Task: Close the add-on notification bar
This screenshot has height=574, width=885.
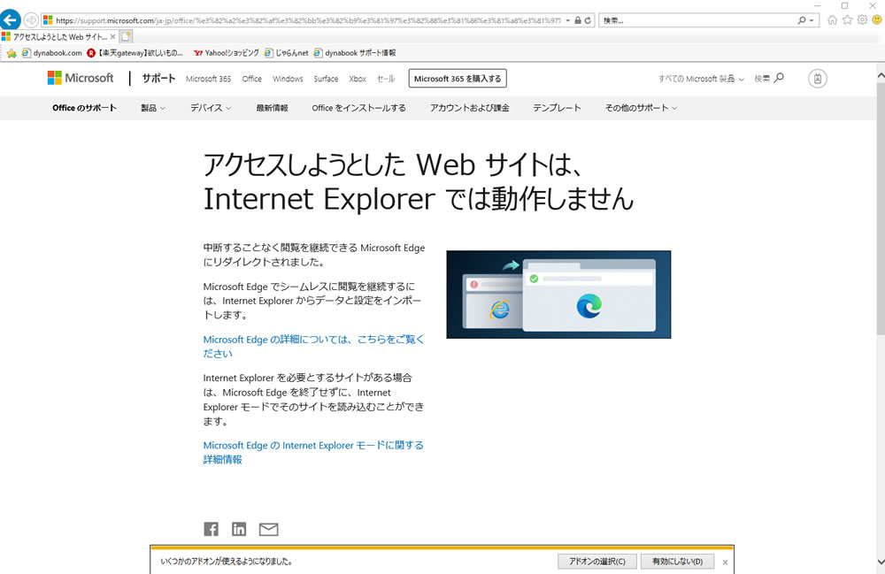Action: [726, 563]
